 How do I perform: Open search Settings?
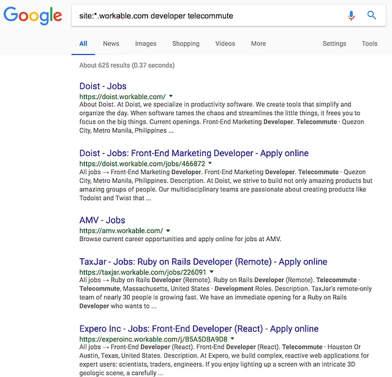point(334,43)
